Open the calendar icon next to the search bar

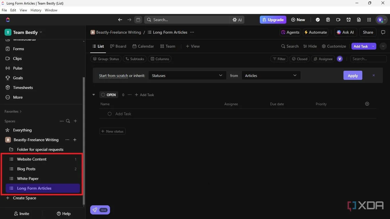138,20
